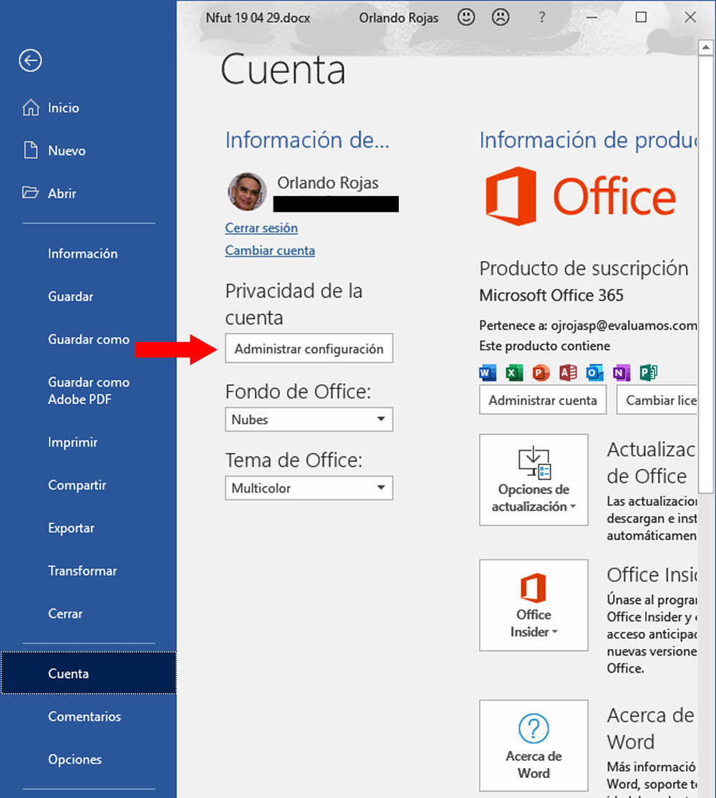
Task: Click the Word app icon
Action: point(488,373)
